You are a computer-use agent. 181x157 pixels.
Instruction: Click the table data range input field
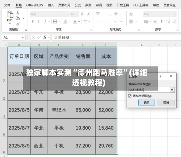tap(149, 90)
